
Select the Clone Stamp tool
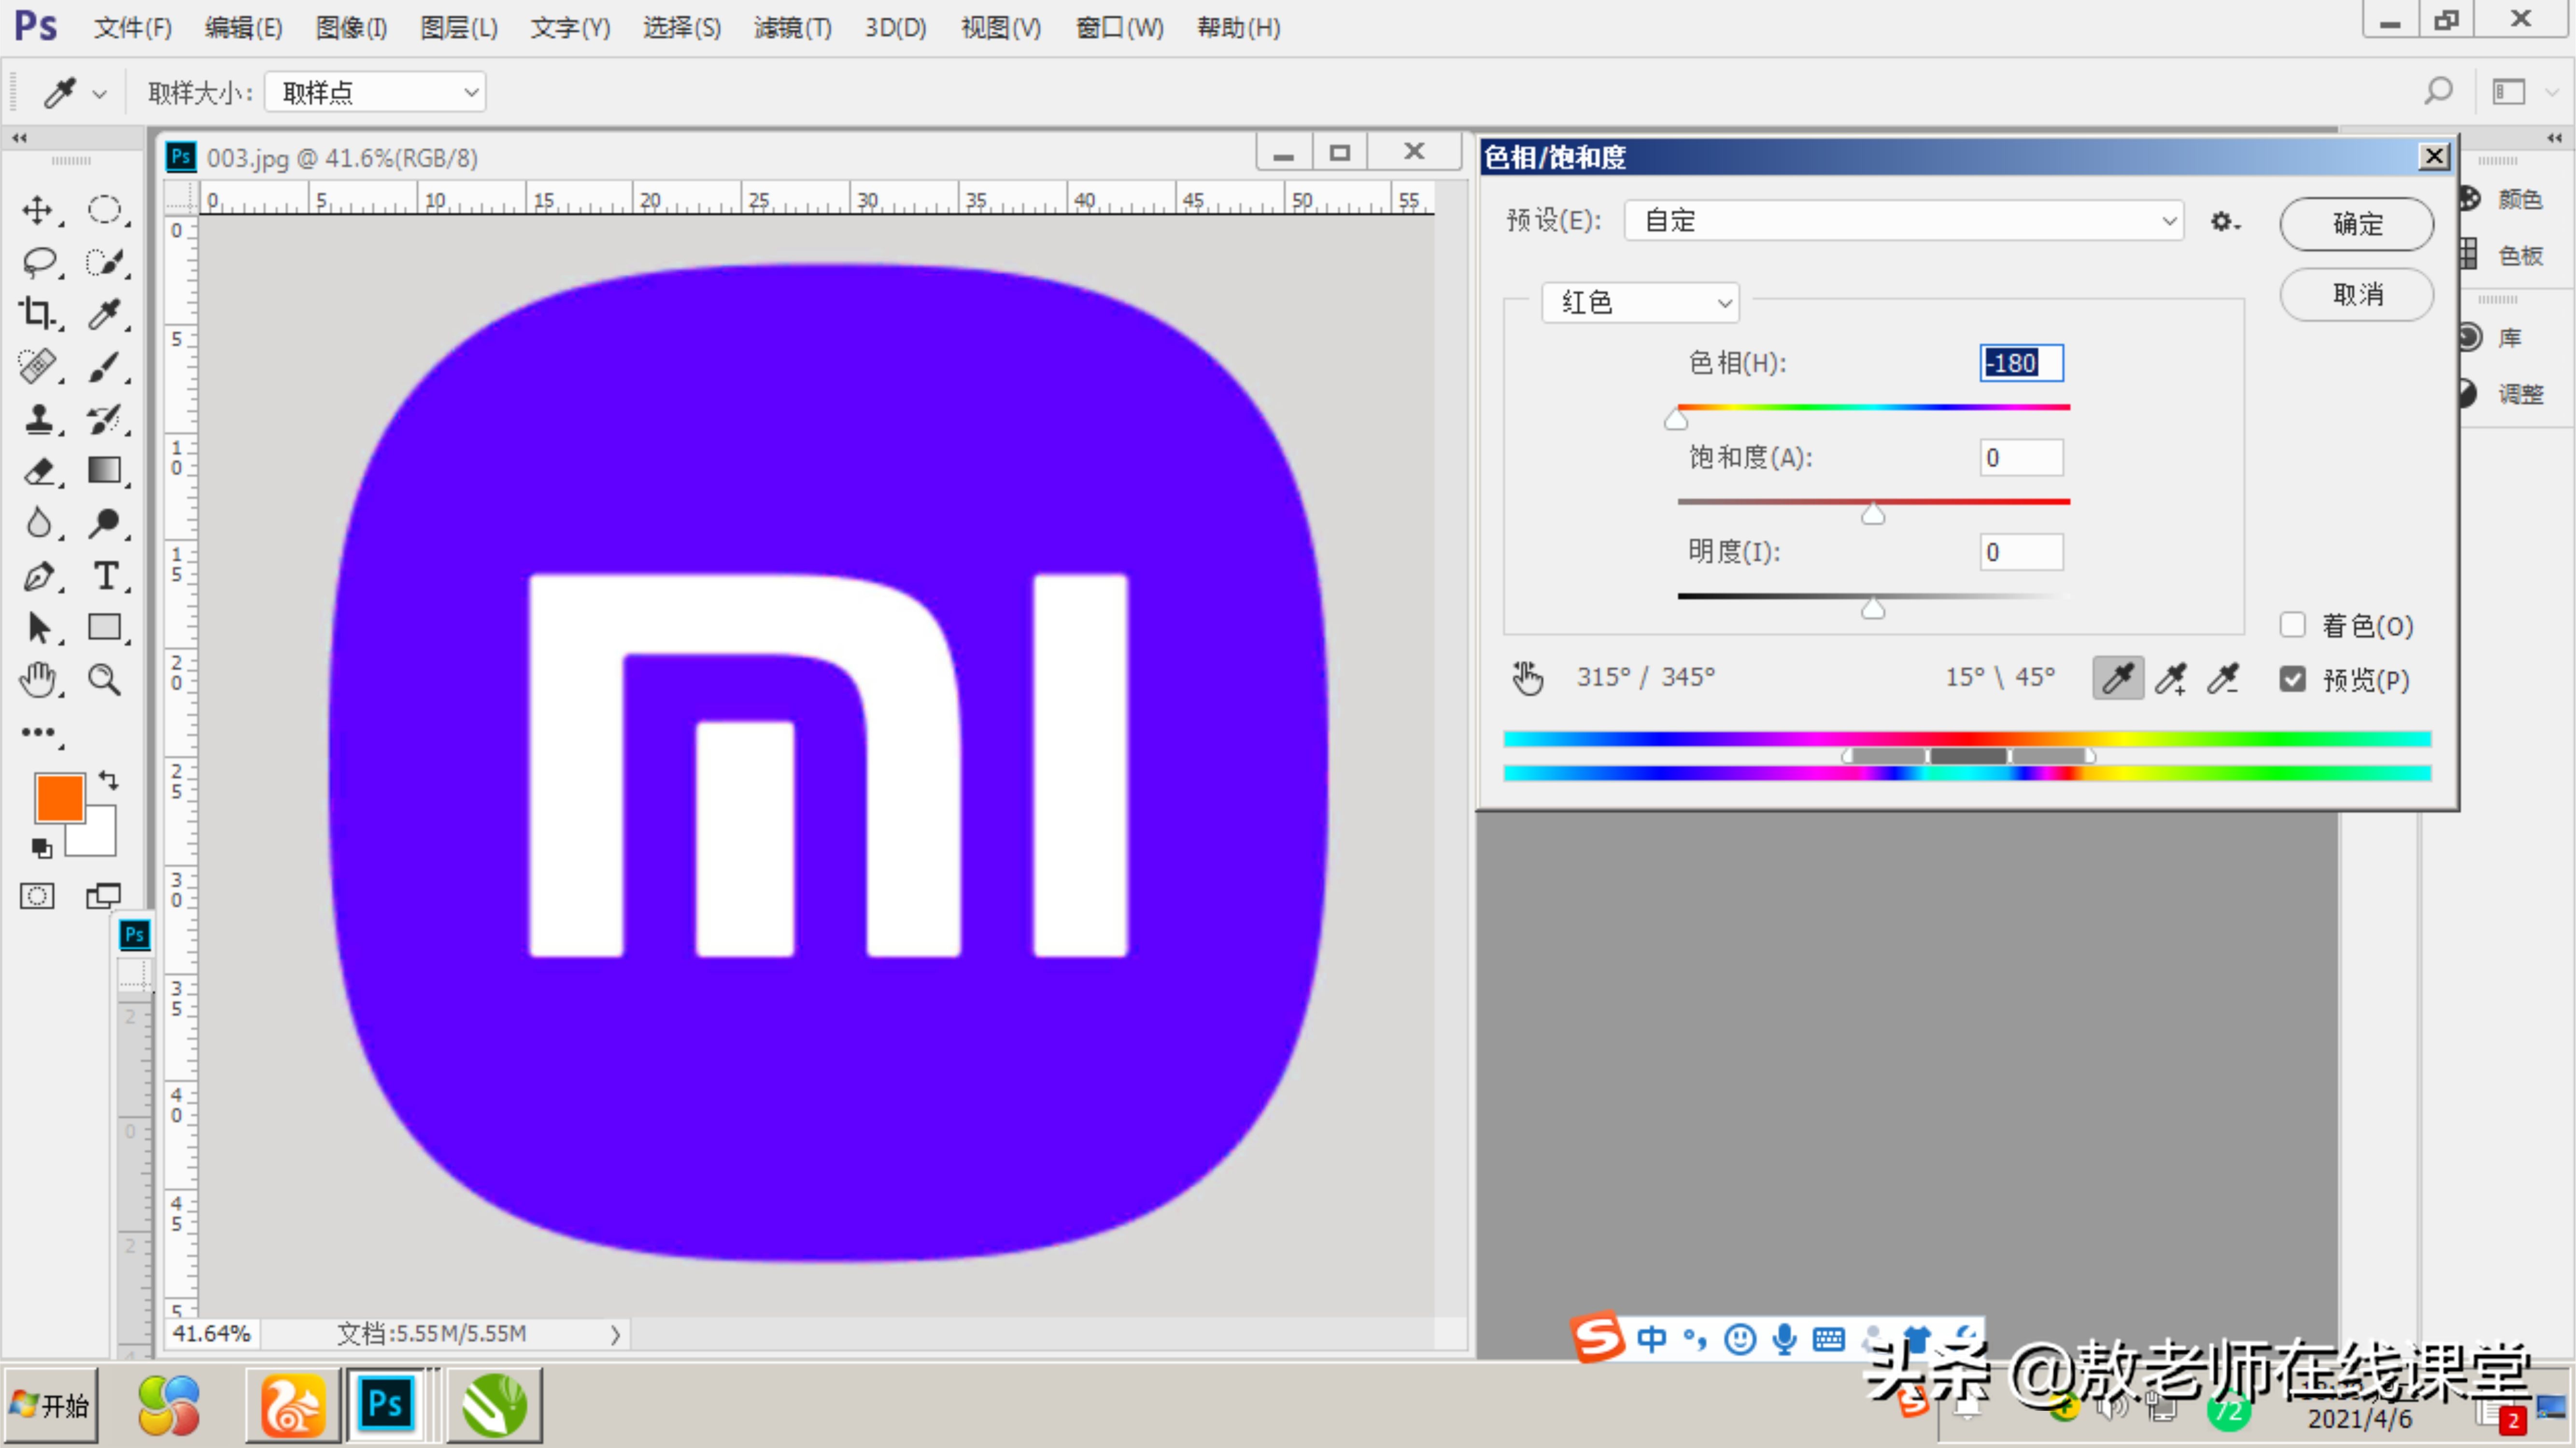[38, 418]
